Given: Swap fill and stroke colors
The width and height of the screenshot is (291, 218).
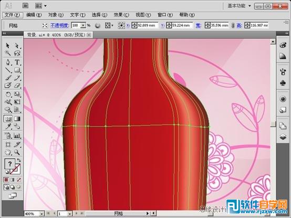Looking at the screenshot, I should pyautogui.click(x=19, y=160).
